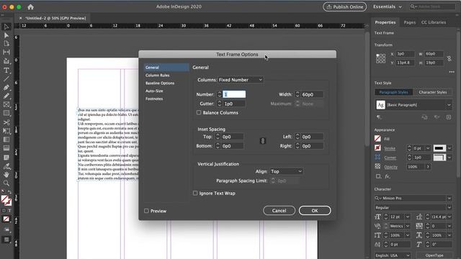This screenshot has width=461, height=259.
Task: Click the constrain proportions link icon in Transform
Action: pyautogui.click(x=449, y=58)
